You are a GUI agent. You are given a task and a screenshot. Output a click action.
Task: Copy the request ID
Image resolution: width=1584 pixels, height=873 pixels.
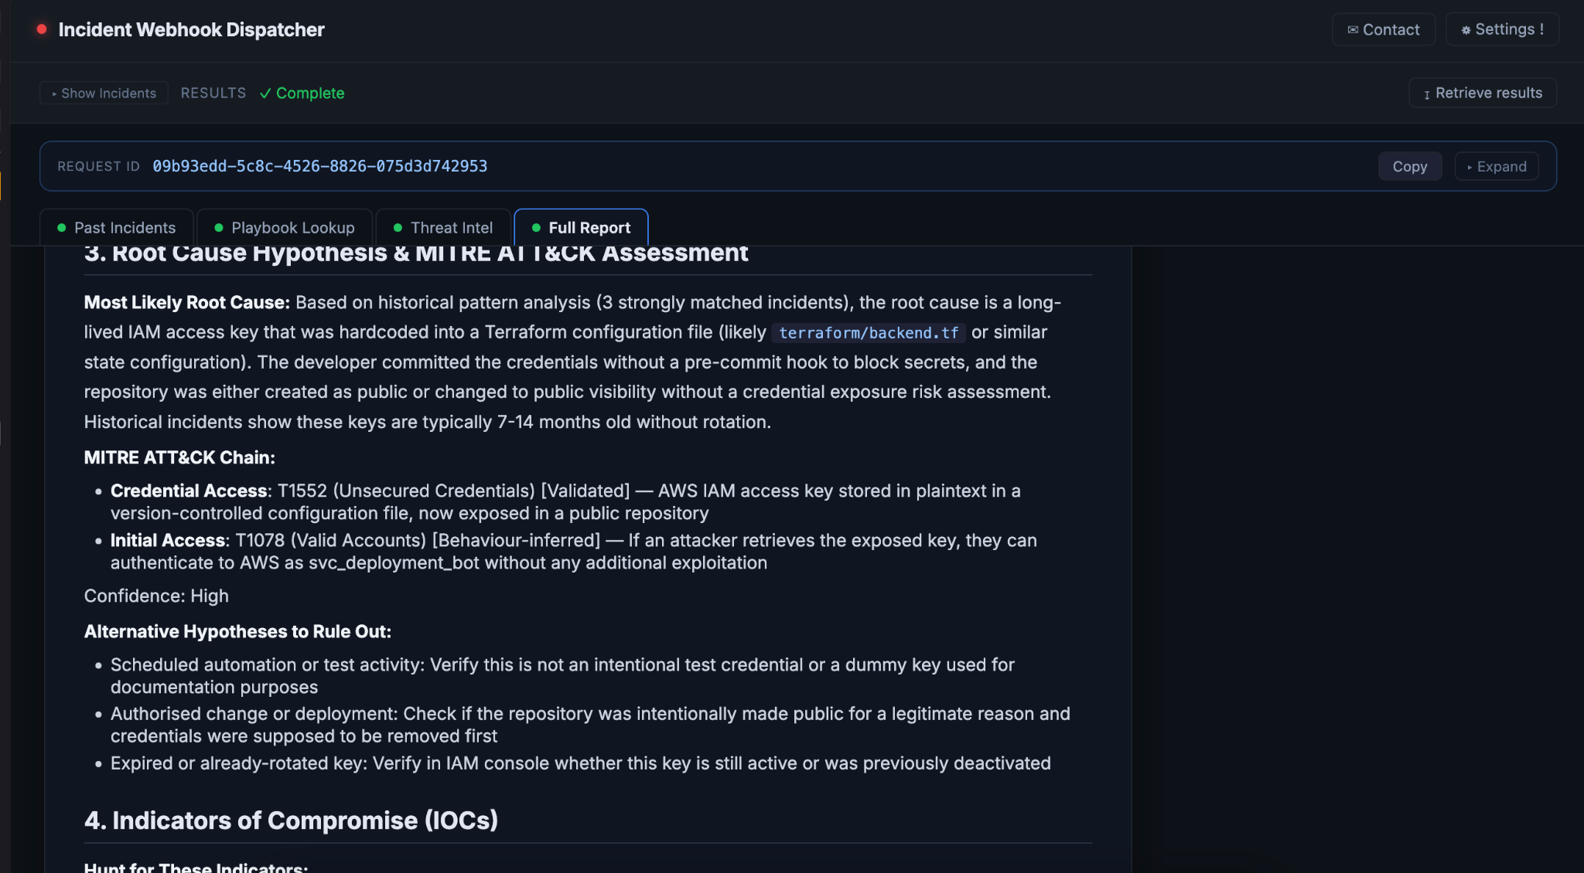click(x=1410, y=166)
